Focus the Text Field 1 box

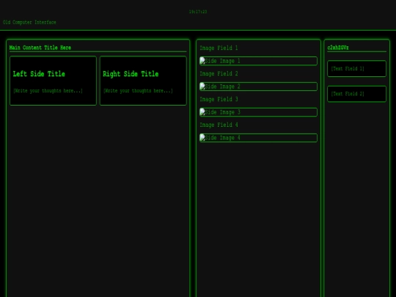[356, 68]
